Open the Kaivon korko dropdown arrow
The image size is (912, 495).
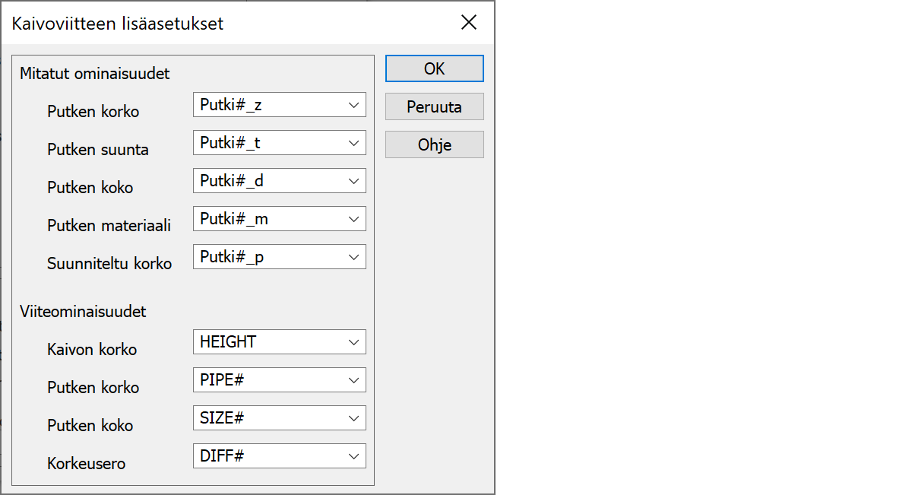tap(353, 342)
